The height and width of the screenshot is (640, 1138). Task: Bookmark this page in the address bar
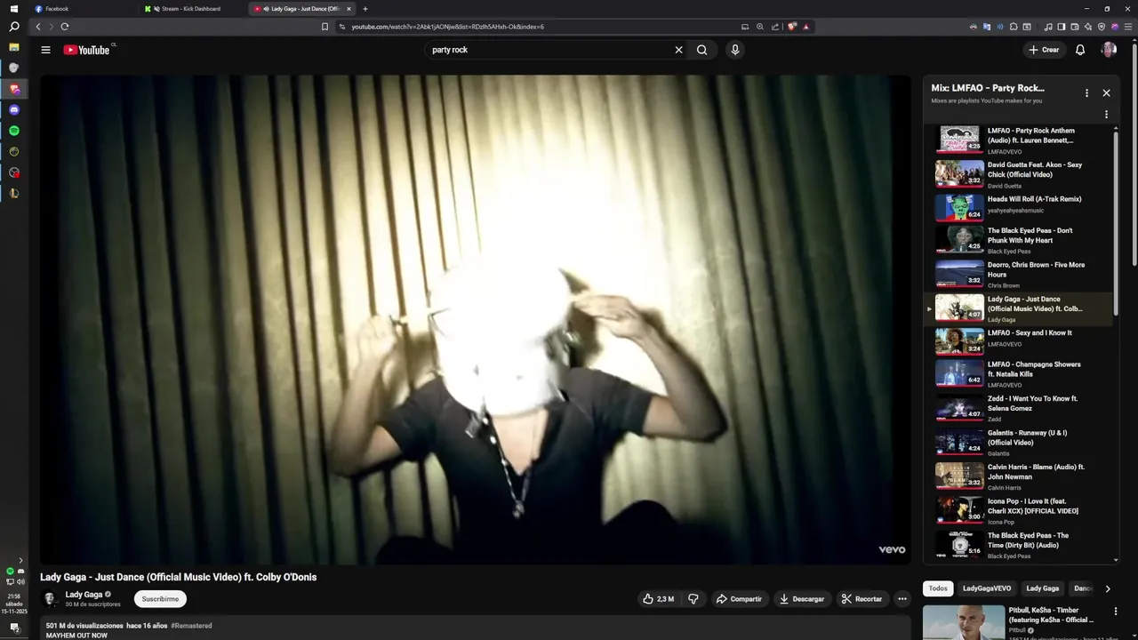325,27
